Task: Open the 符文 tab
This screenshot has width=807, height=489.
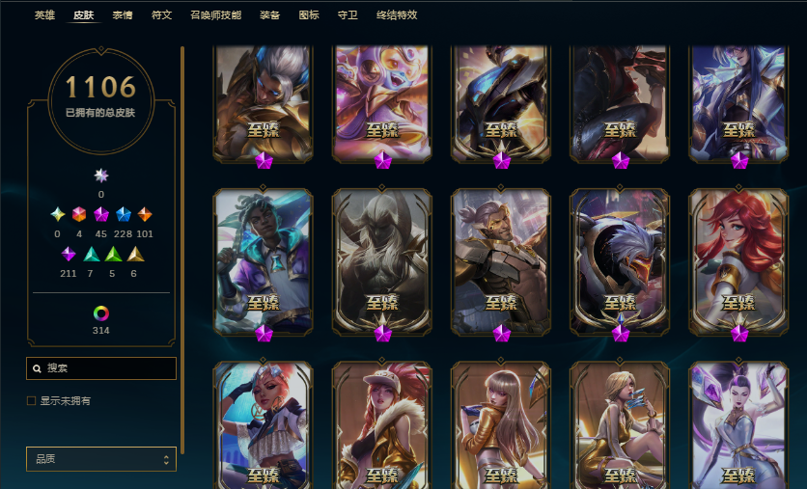Action: (x=161, y=14)
